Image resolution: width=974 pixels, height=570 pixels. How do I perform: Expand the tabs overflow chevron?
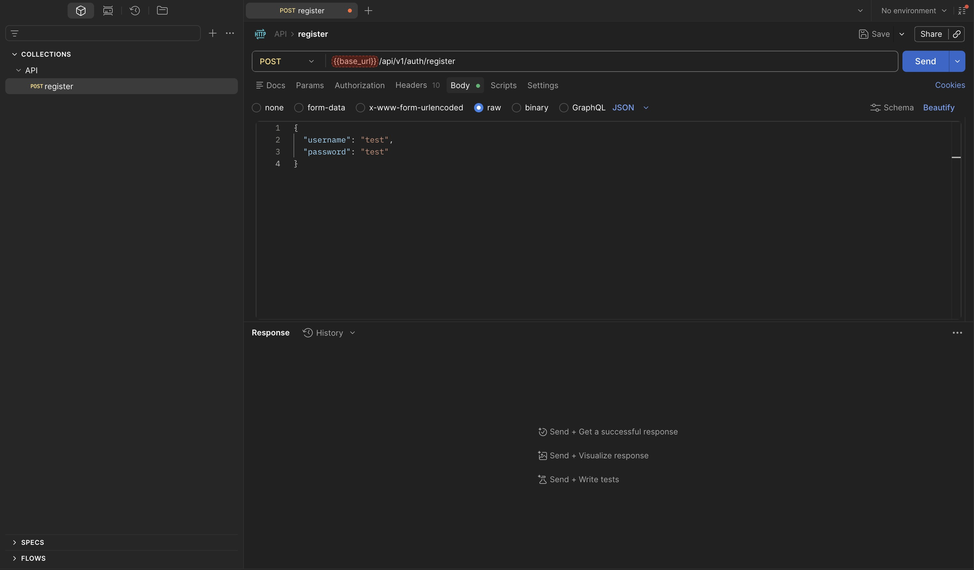860,11
